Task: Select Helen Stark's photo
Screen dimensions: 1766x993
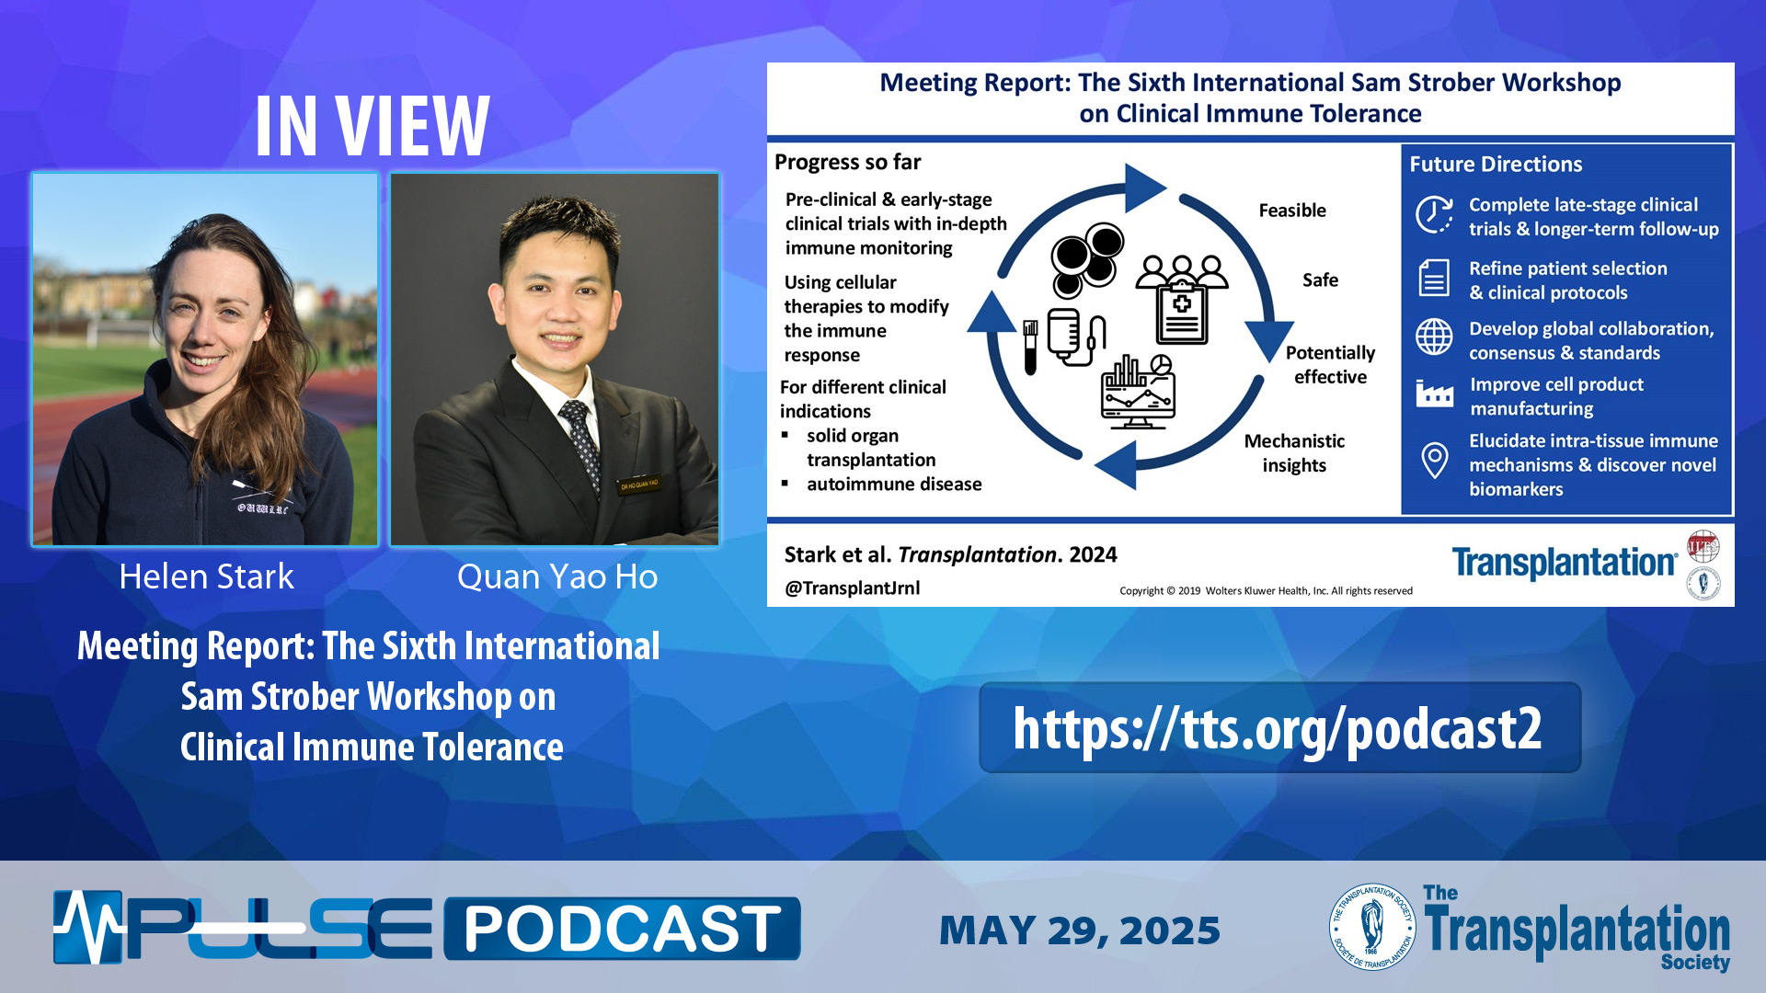Action: point(205,360)
